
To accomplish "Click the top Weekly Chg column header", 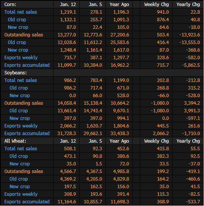I will point(157,5).
